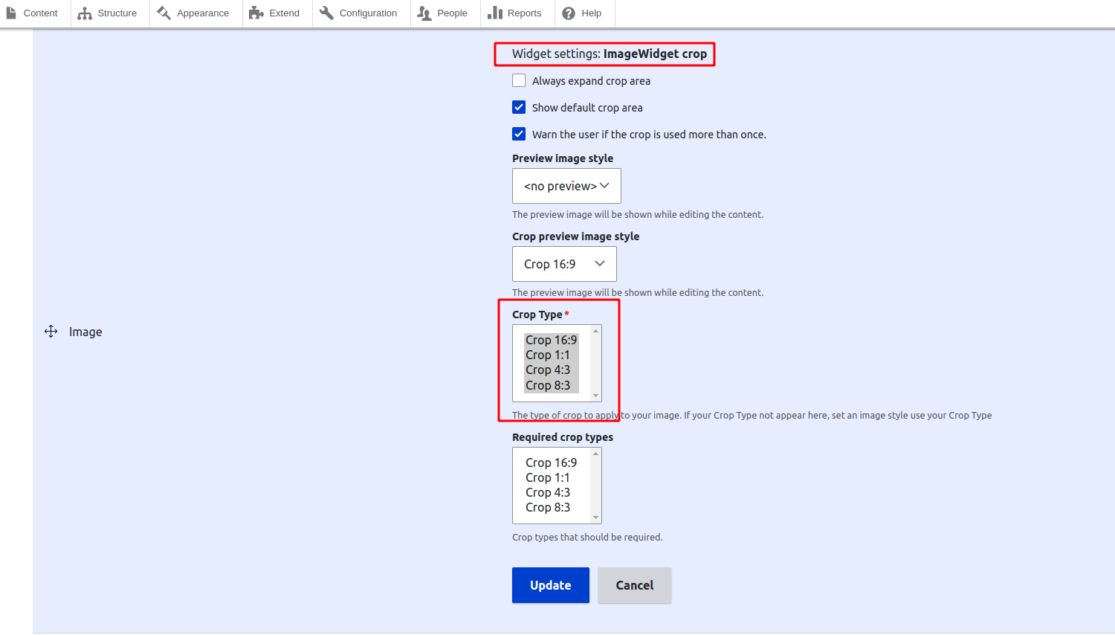Select the Structure menu icon
This screenshot has height=635, width=1115.
coord(84,13)
